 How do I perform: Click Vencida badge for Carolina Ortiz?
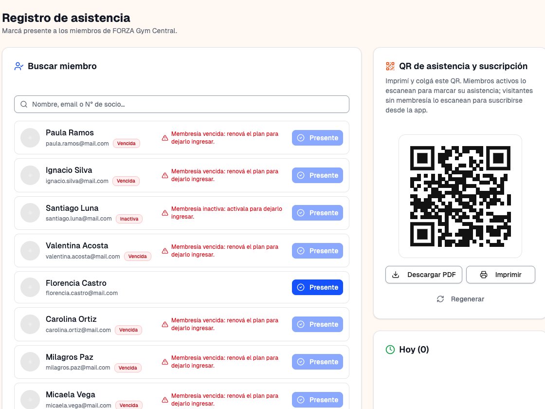pos(128,330)
